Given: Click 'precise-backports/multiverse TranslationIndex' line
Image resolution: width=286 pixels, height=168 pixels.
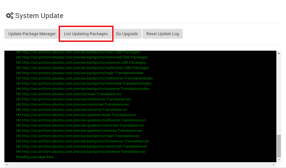Looking at the screenshot, I should (x=84, y=78).
